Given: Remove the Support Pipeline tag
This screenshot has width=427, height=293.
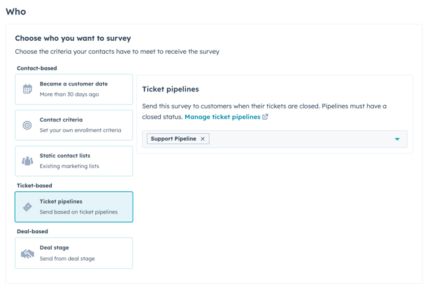Looking at the screenshot, I should [x=202, y=139].
